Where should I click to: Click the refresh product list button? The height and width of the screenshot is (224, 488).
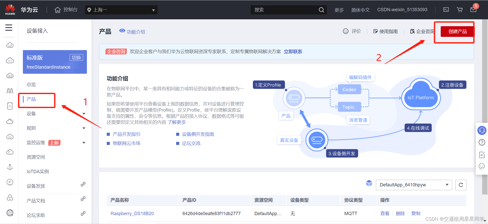[461, 185]
